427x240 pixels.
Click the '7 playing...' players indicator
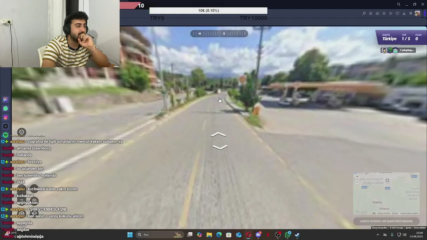coord(398,50)
